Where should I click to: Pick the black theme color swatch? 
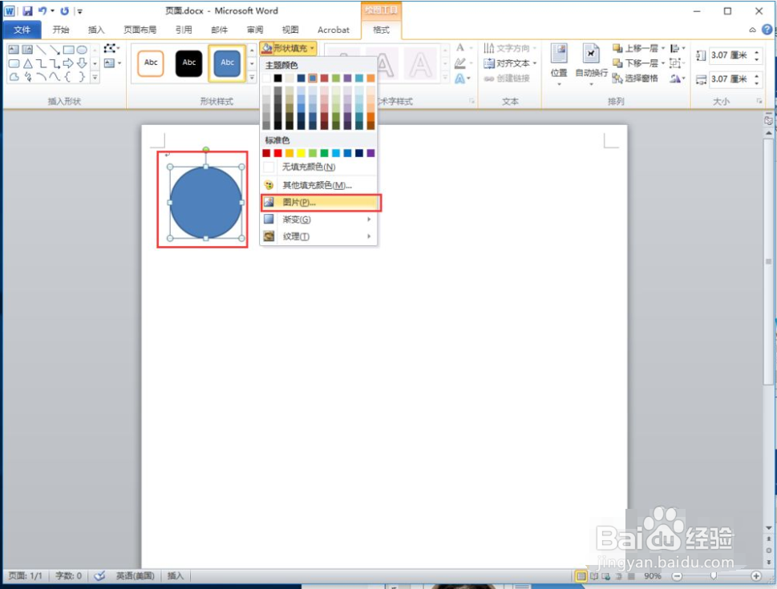click(278, 78)
